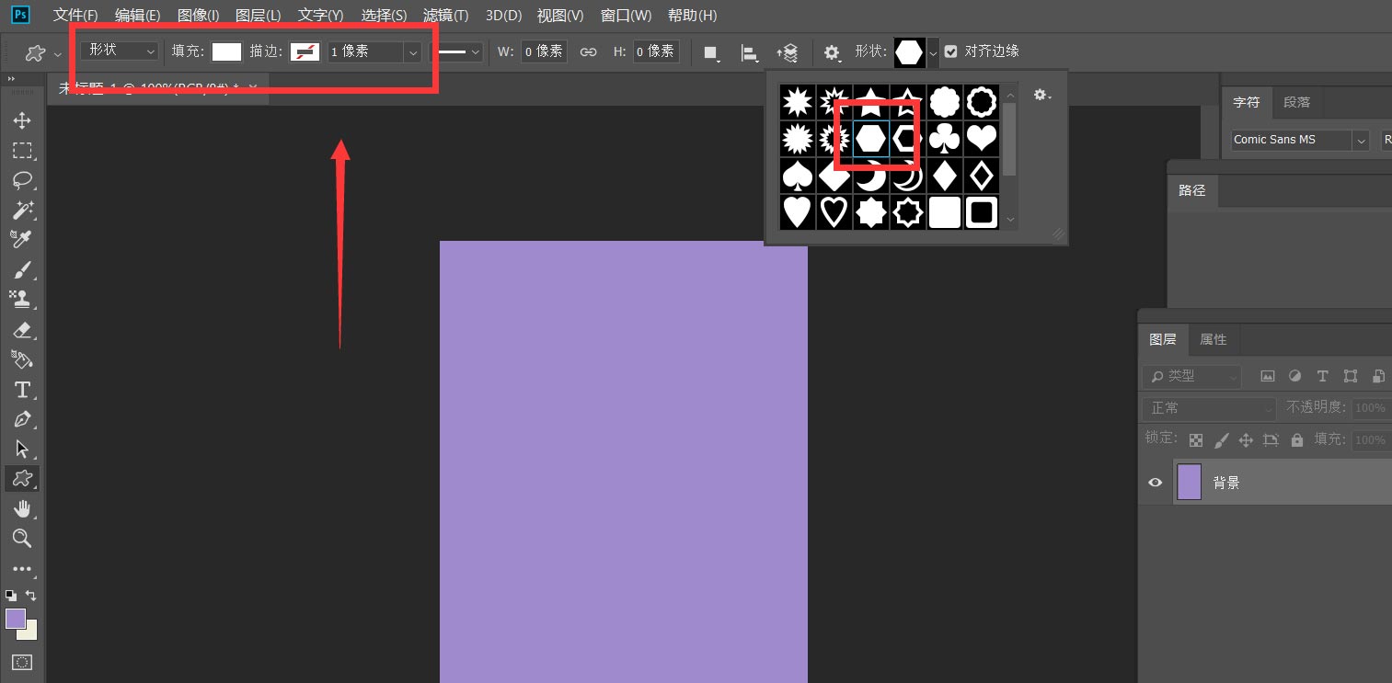
Task: Select the Rectangular Marquee tool
Action: point(22,150)
